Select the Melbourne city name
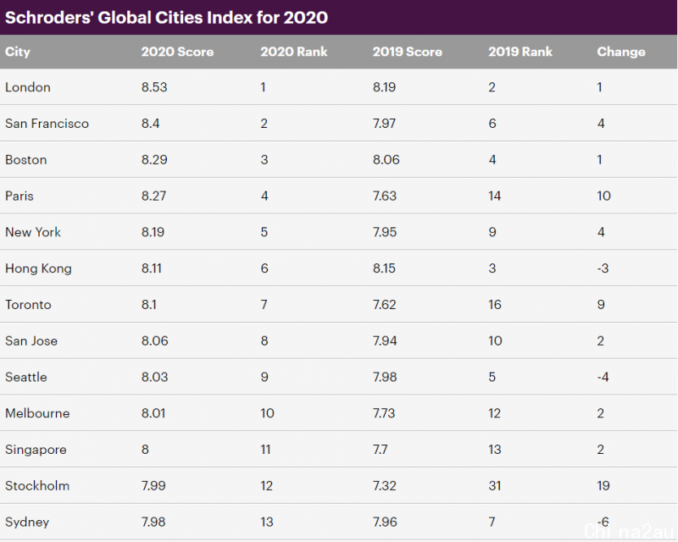Screen dimensions: 678x542 [37, 413]
